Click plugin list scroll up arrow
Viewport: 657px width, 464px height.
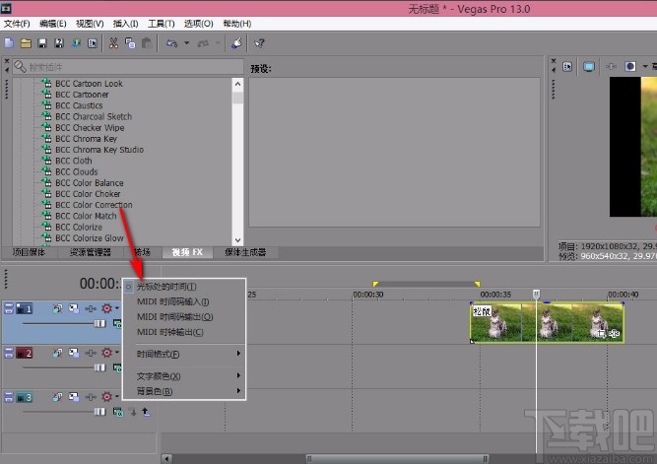[237, 84]
